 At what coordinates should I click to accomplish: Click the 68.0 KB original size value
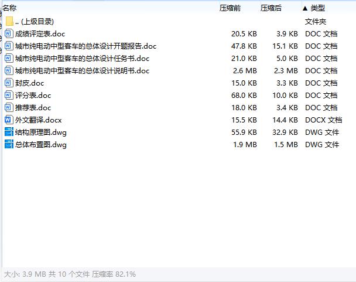coord(244,96)
